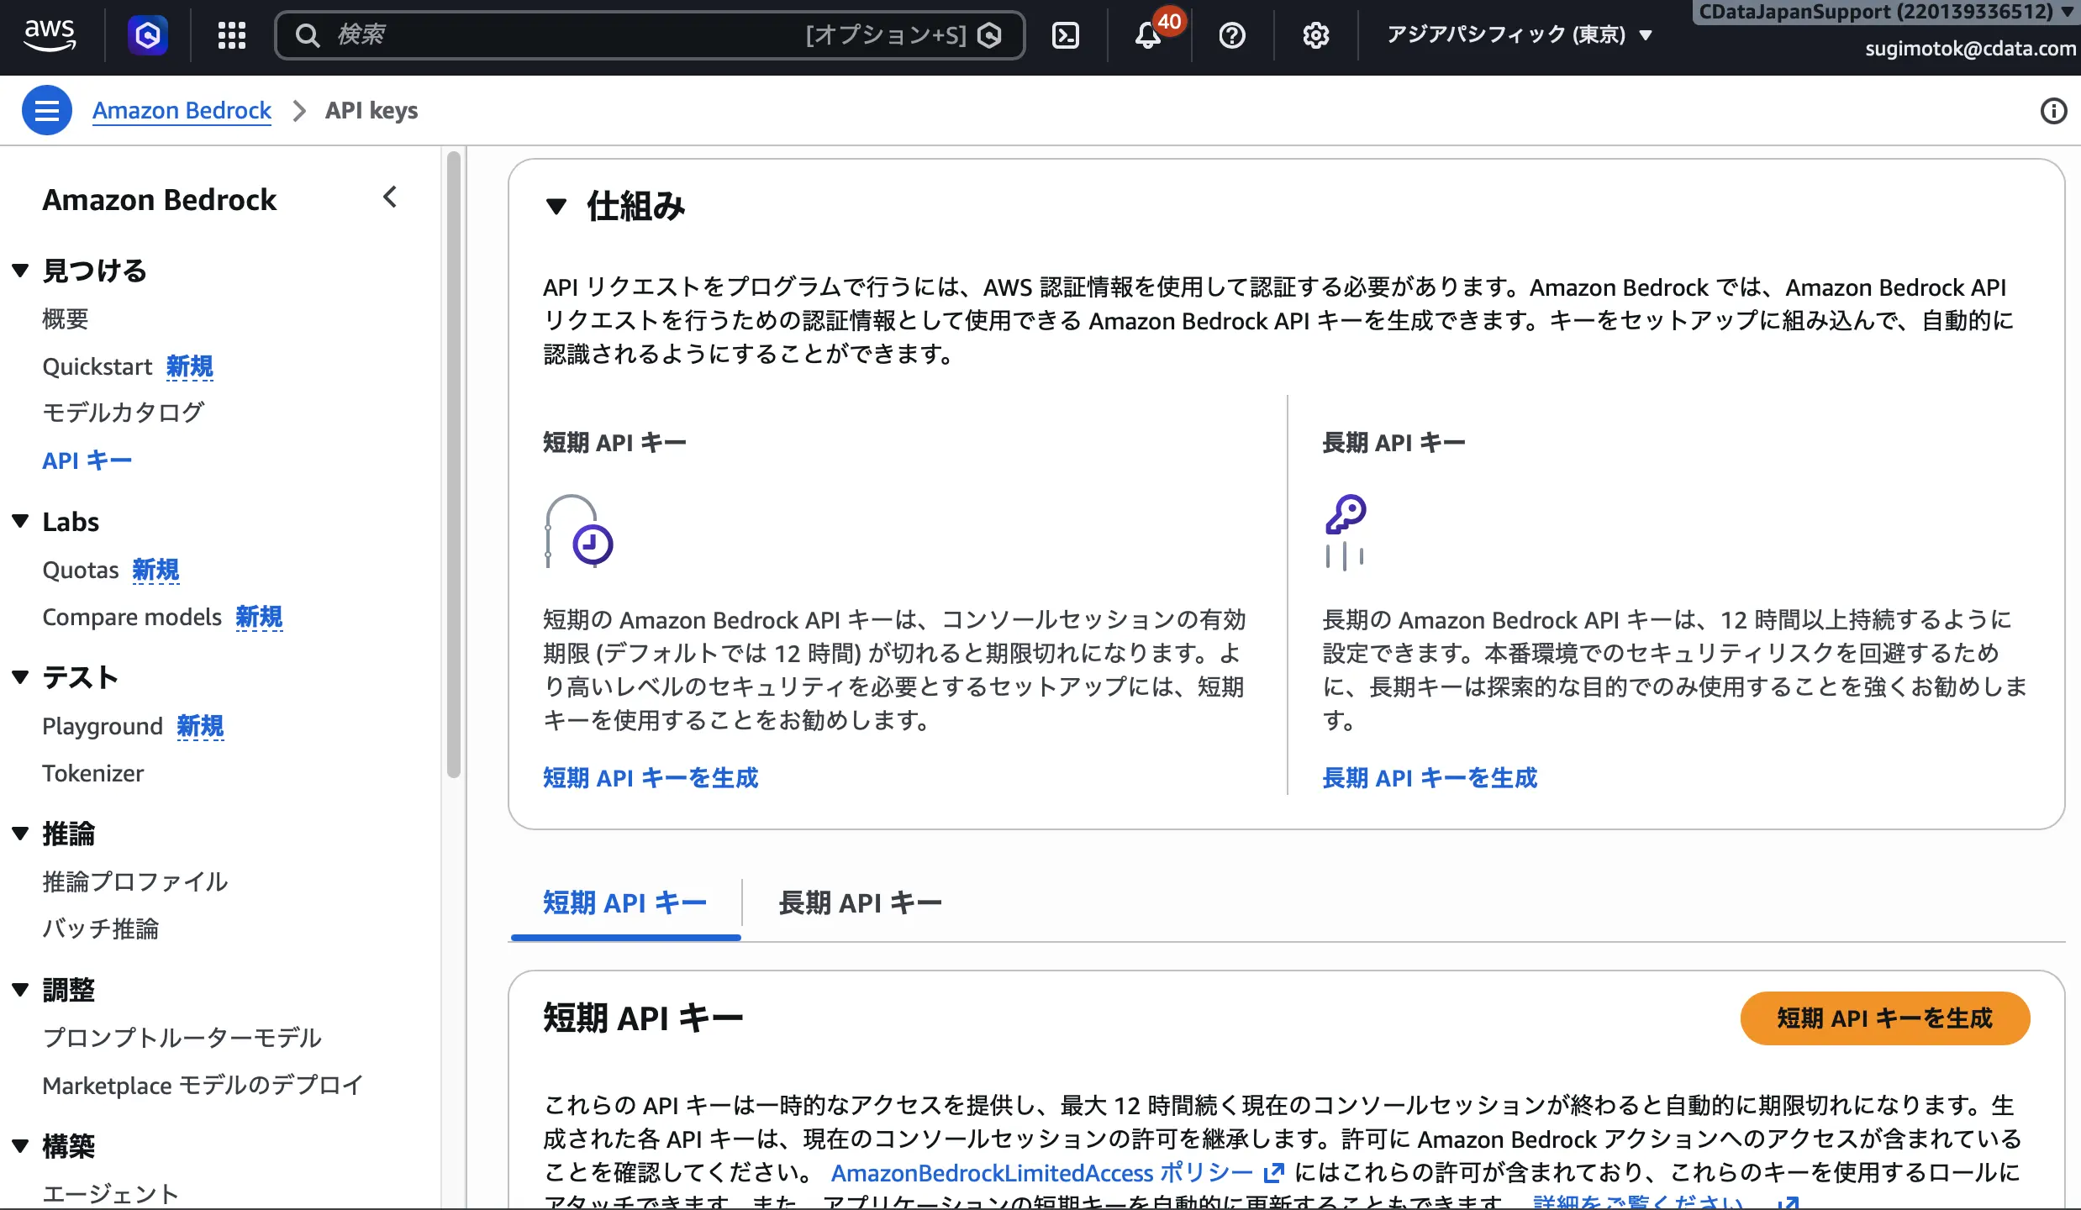
Task: Click the search magnifier icon
Action: coord(308,35)
